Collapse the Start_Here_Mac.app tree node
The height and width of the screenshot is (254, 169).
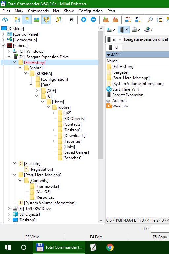[15, 175]
